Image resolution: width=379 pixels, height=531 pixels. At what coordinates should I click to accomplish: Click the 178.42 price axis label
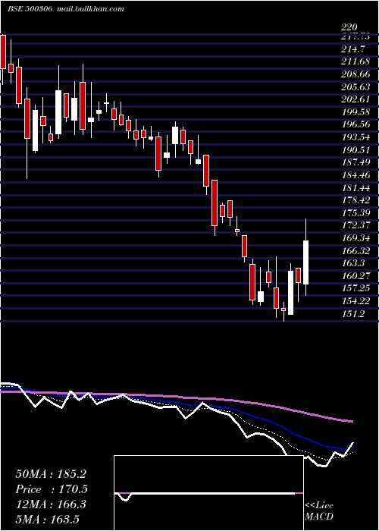click(x=356, y=200)
